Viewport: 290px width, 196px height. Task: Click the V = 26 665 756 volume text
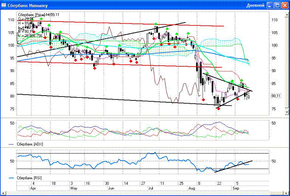click(x=30, y=36)
